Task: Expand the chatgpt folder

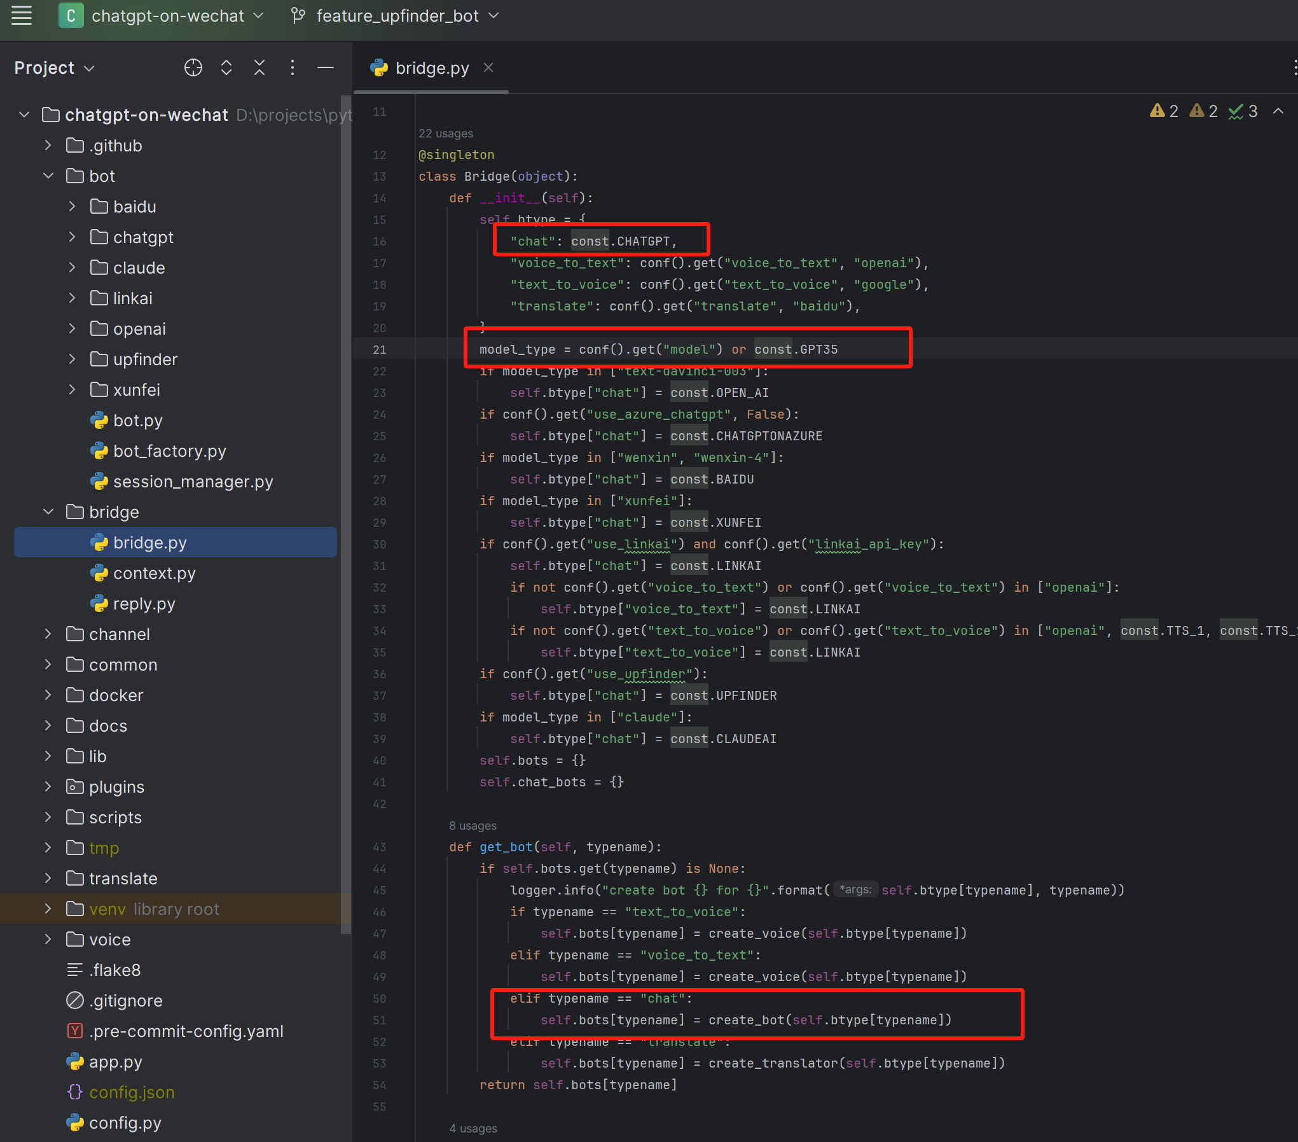Action: pyautogui.click(x=72, y=237)
